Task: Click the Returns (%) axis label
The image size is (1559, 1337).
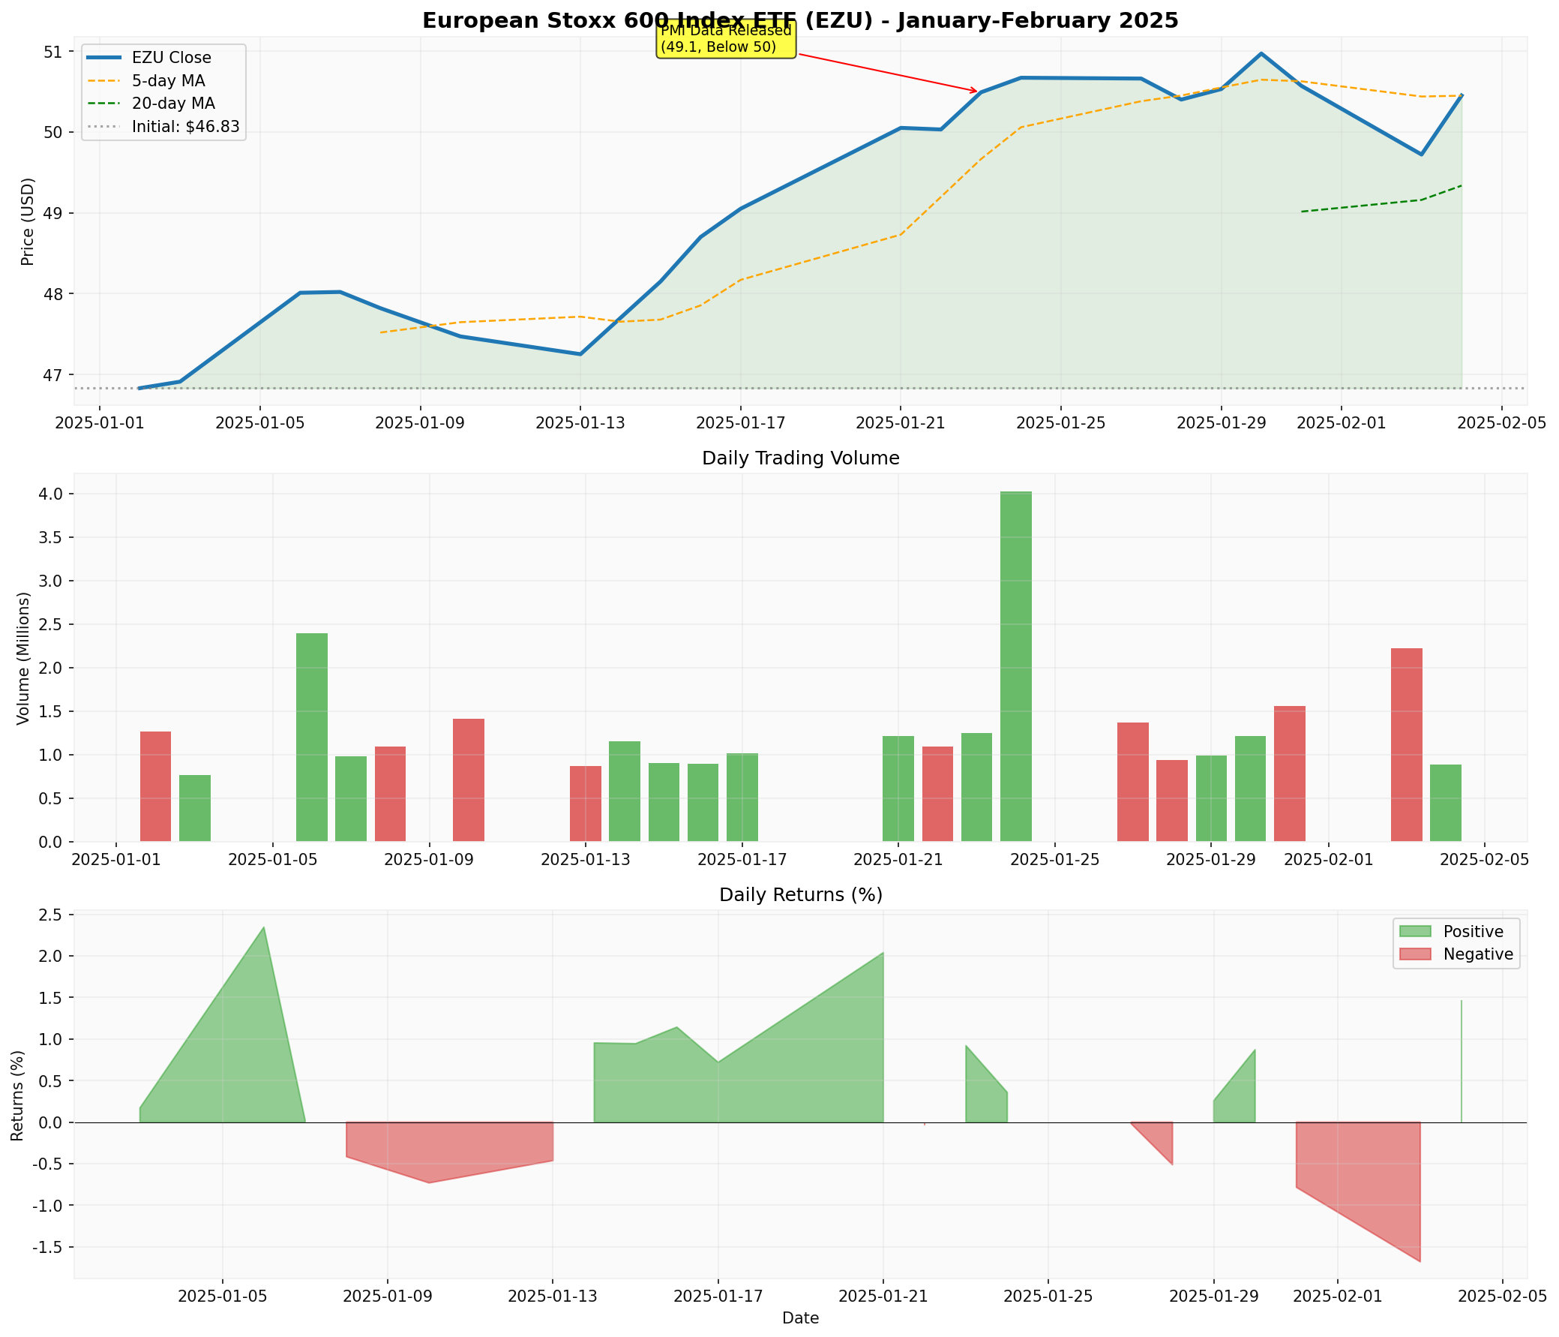Action: 17,1095
